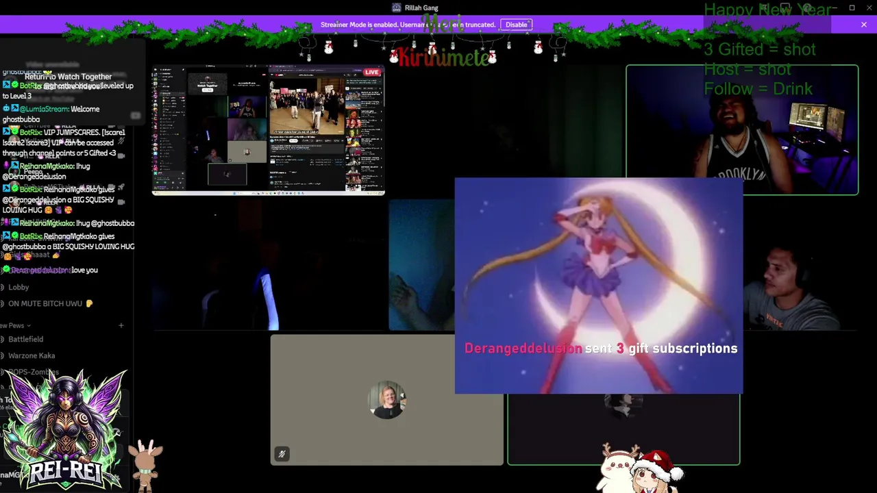877x493 pixels.
Task: Maximize the Rillah Gang window
Action: click(852, 8)
